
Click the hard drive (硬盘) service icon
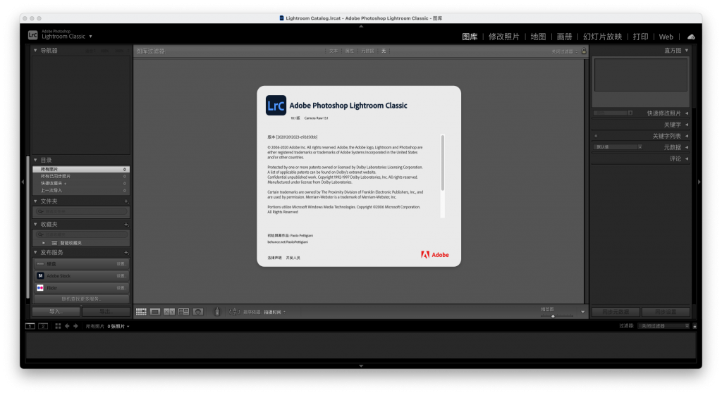pos(40,264)
